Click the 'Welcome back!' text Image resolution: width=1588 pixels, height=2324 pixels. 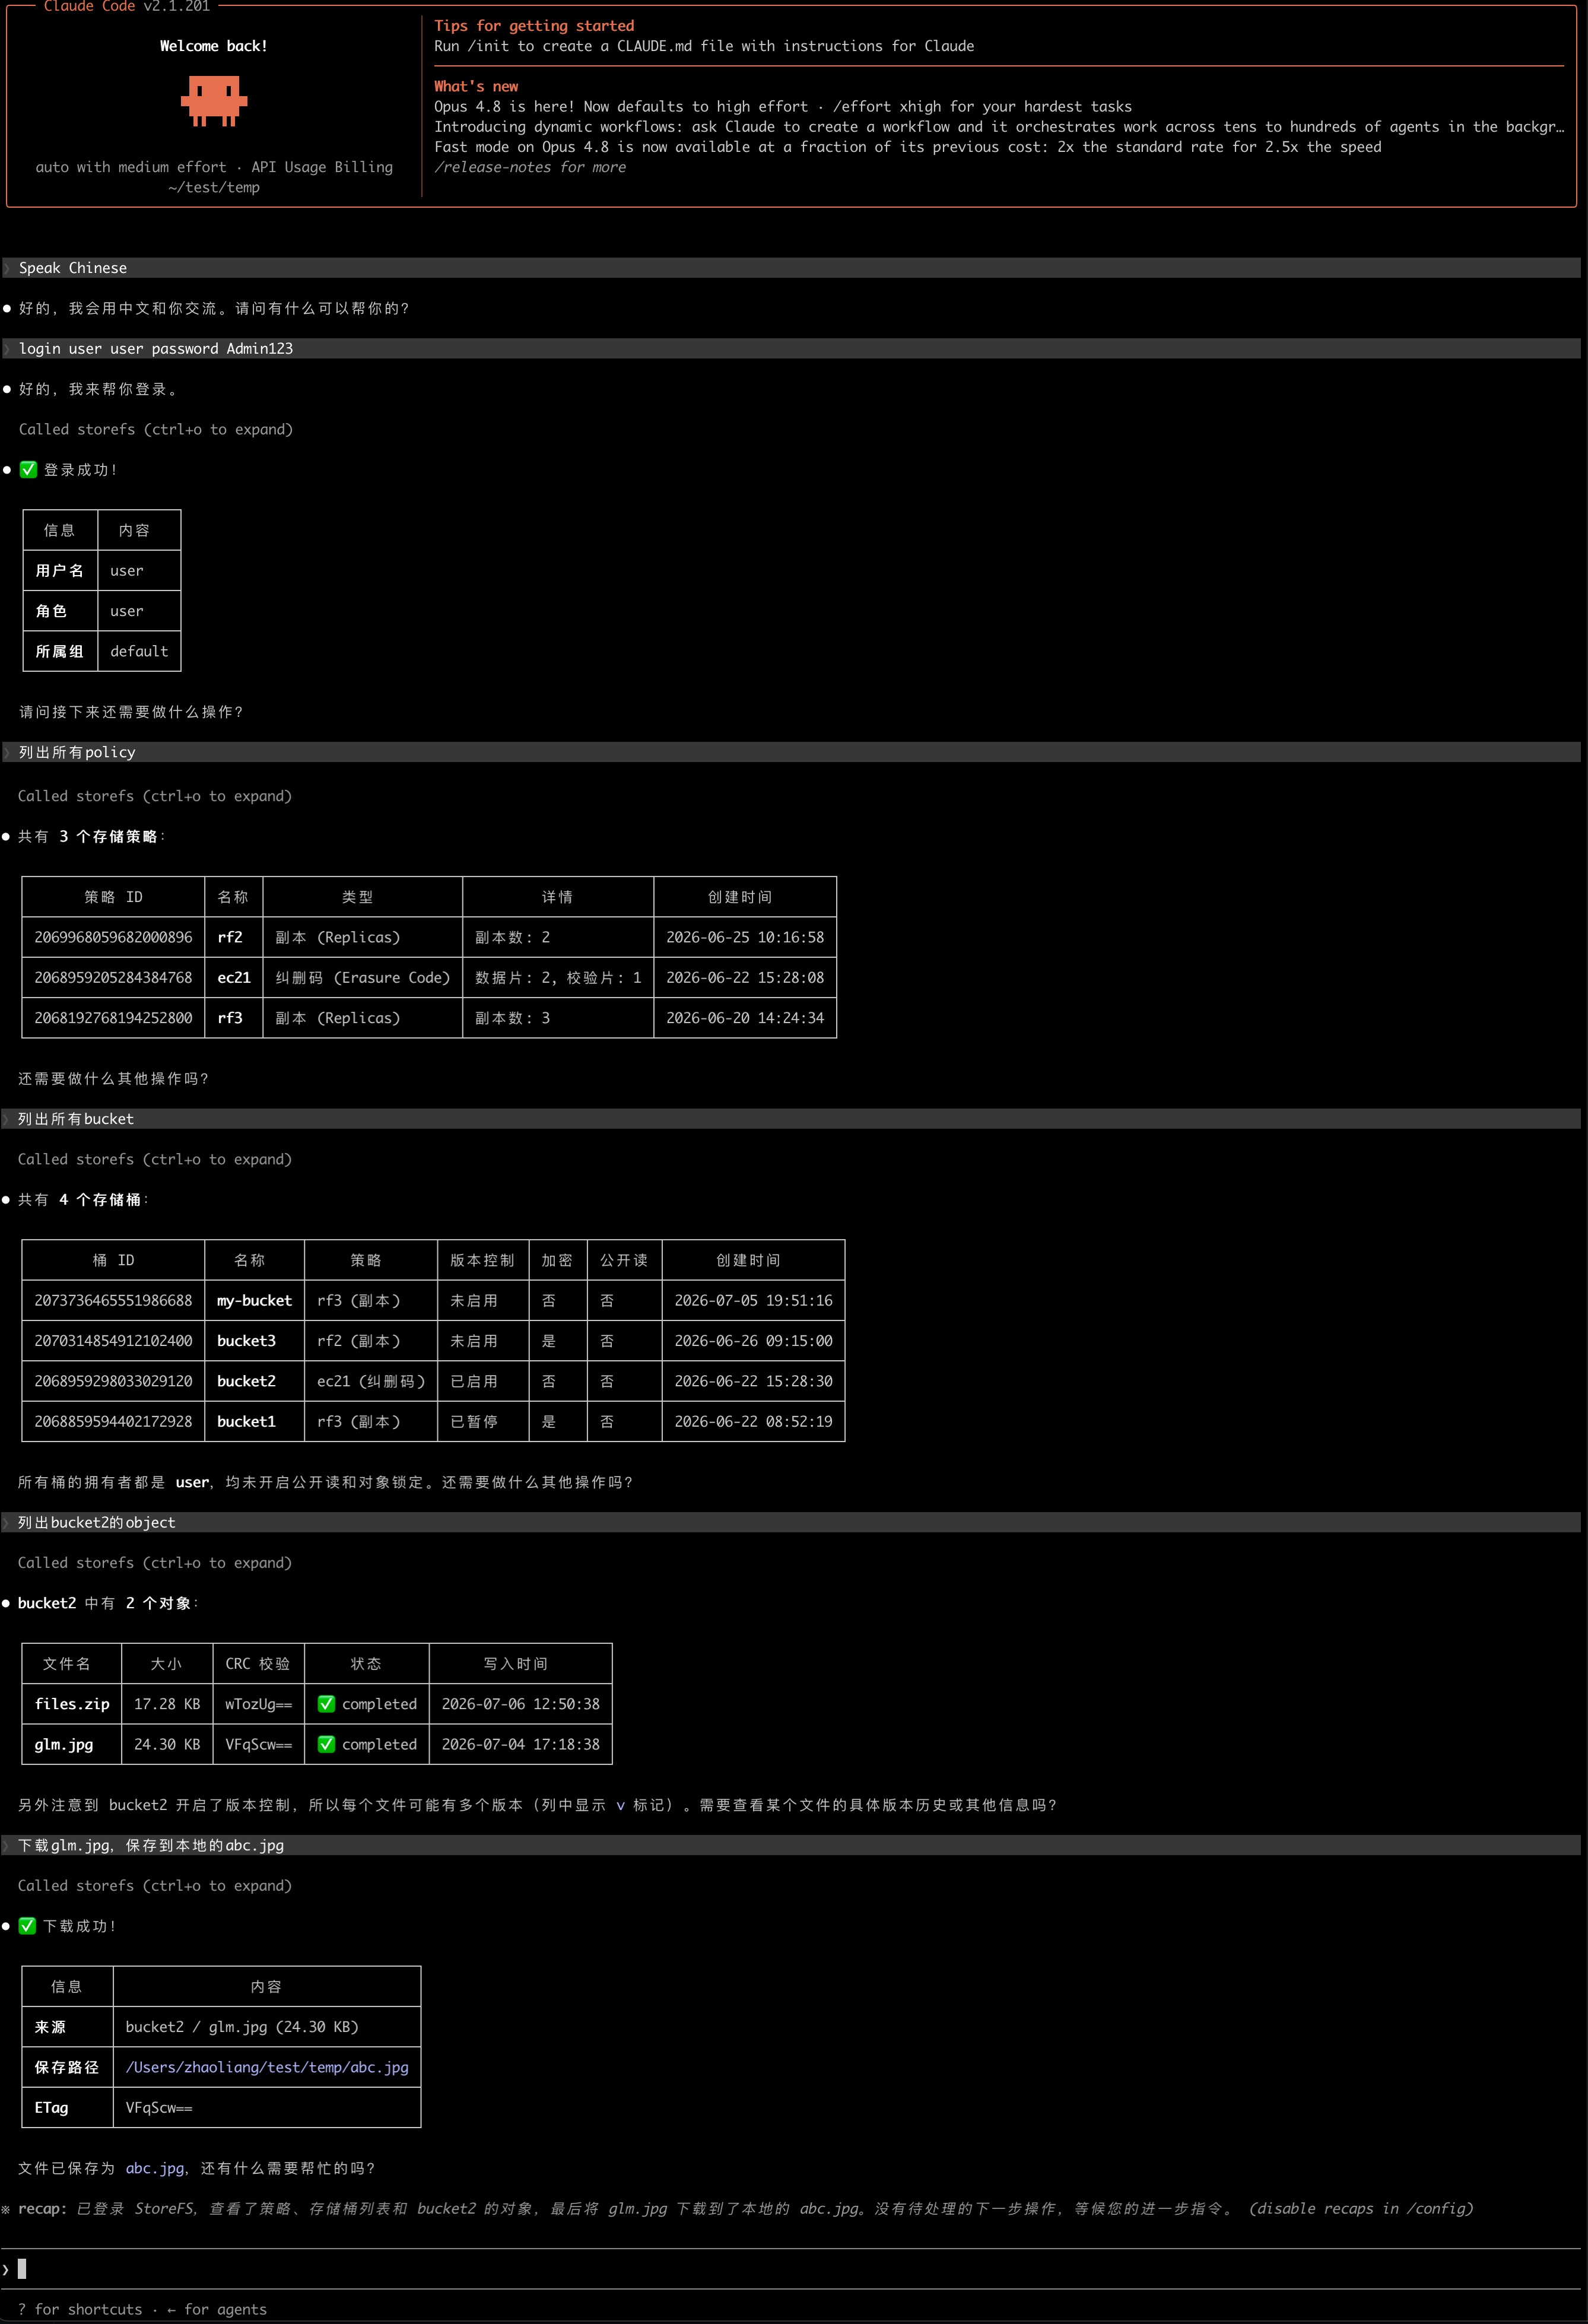pos(214,46)
